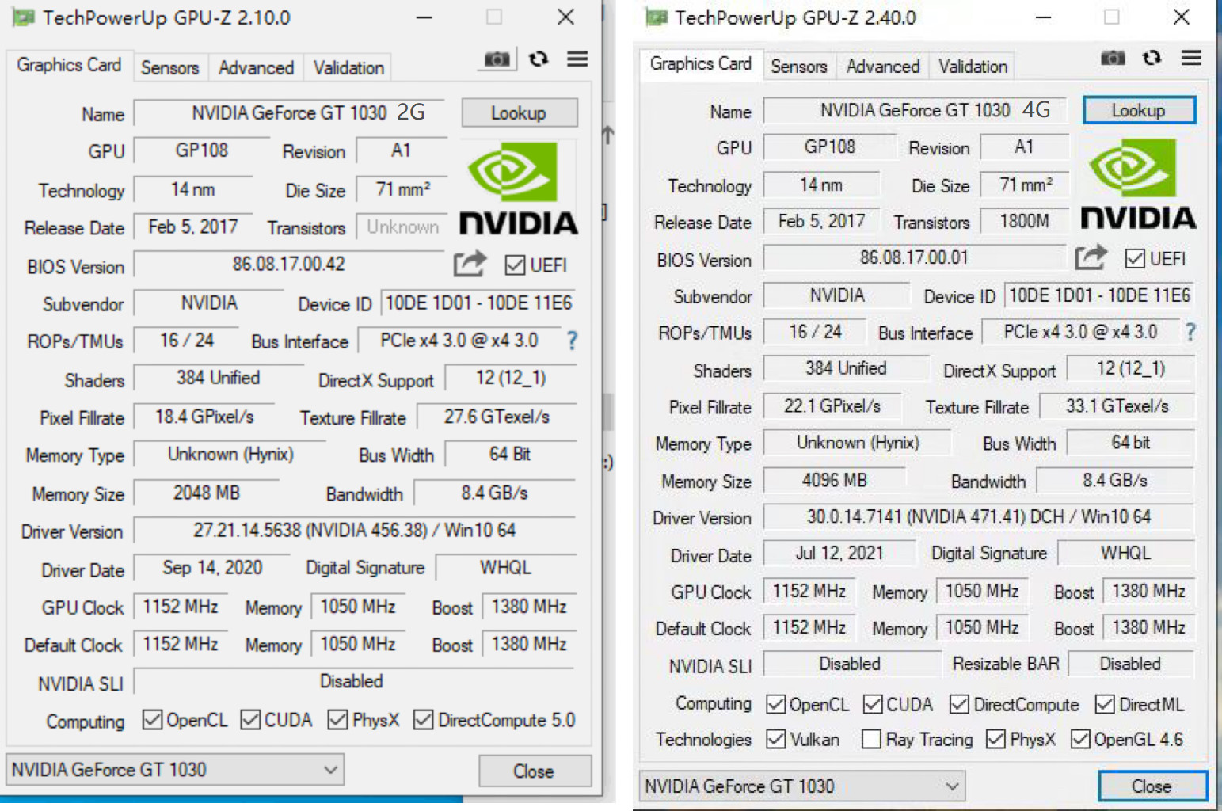Click Bus Interface question mark in GPU-Z 2.10.0
This screenshot has width=1222, height=811.
click(572, 341)
